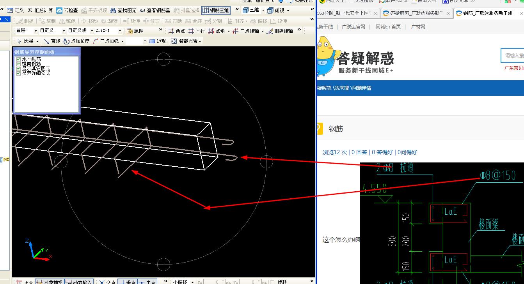Select 三点辅轴 three-point auxiliary axis

(x=246, y=31)
